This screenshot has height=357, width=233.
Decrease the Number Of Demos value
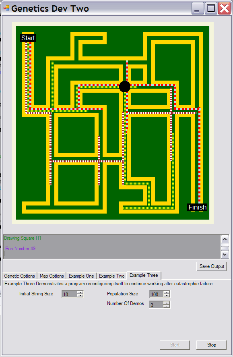click(x=167, y=306)
